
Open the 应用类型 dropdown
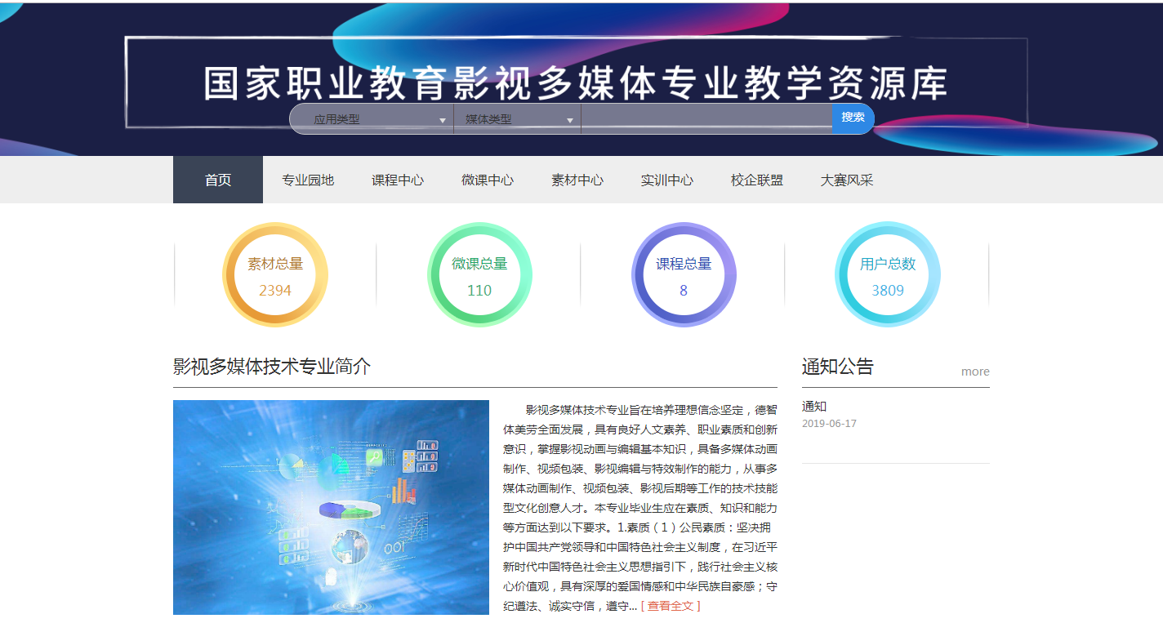[x=372, y=119]
